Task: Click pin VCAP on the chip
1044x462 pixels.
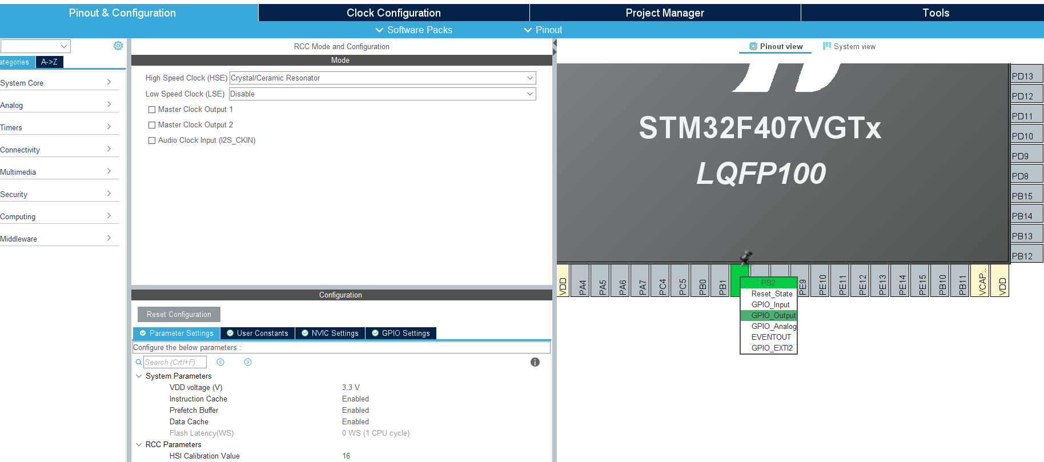Action: point(980,280)
